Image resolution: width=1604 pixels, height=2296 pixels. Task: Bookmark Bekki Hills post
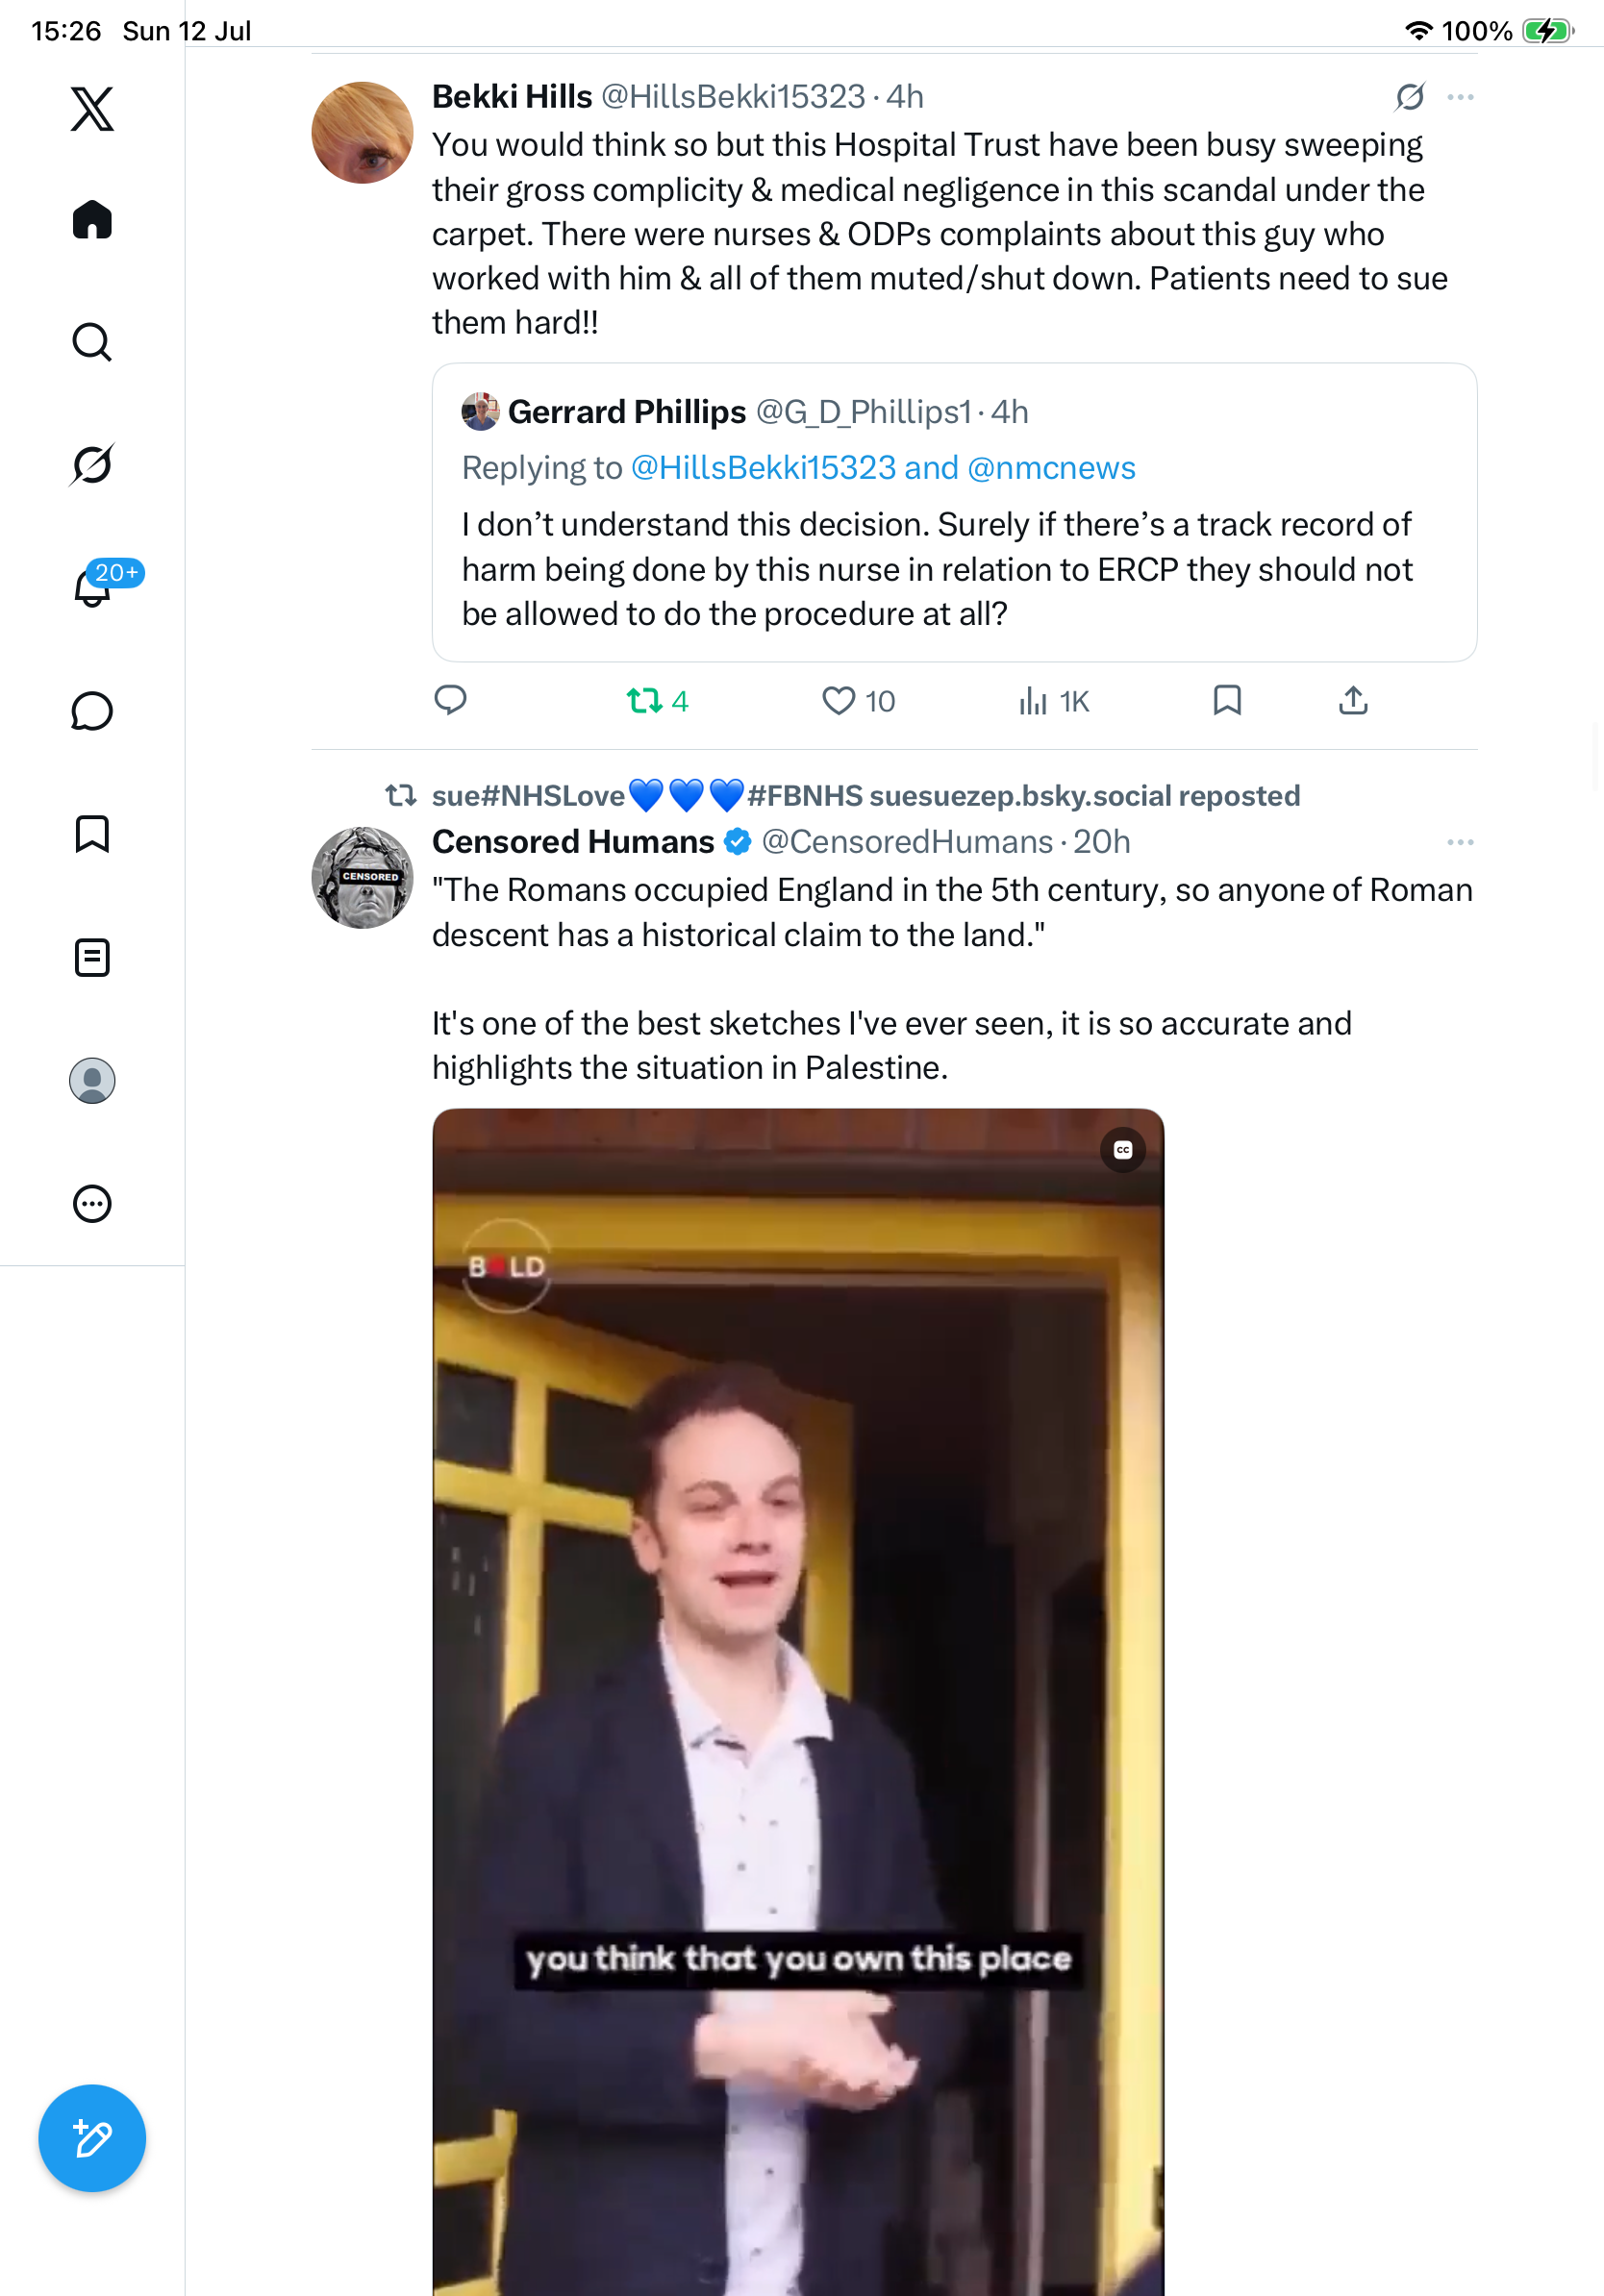tap(1227, 700)
